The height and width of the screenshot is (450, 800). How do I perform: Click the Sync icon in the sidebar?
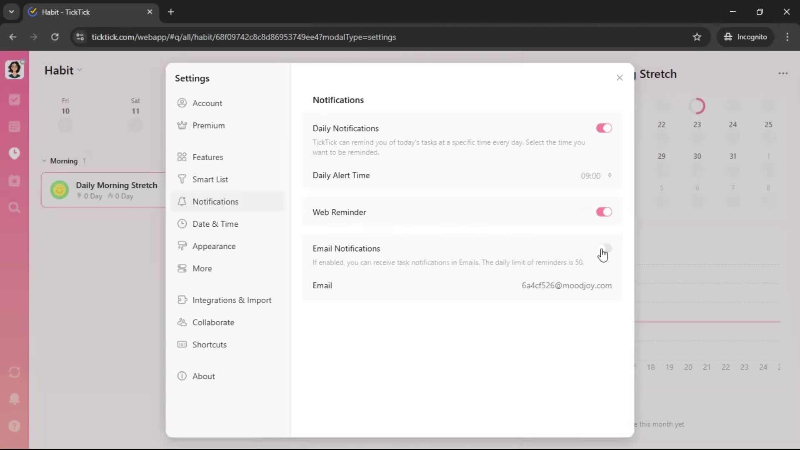15,372
